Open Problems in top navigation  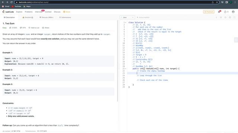(29, 12)
